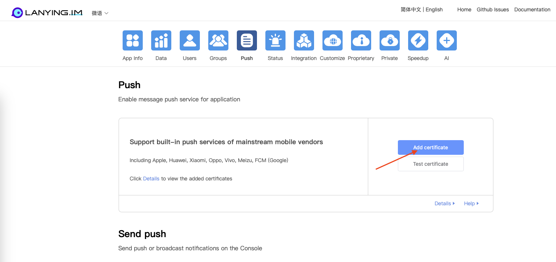Open the AI plus icon
Image resolution: width=556 pixels, height=262 pixels.
[447, 40]
